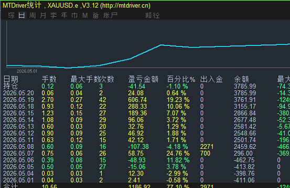Click the 合计 total row label
Screen dimensions: 290x188
coord(10,185)
